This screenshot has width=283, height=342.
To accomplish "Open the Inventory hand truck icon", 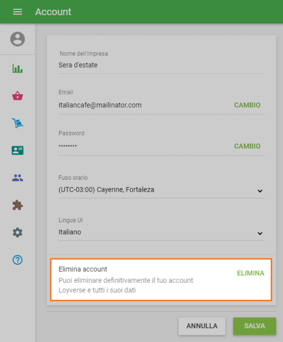I will [x=17, y=123].
